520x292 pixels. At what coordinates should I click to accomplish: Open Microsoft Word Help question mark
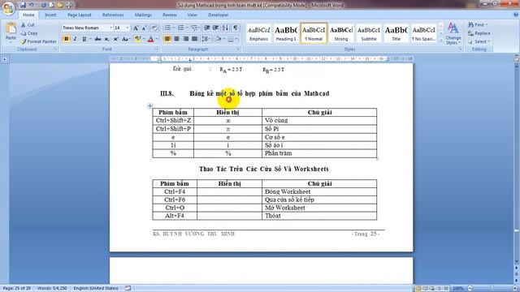point(516,15)
